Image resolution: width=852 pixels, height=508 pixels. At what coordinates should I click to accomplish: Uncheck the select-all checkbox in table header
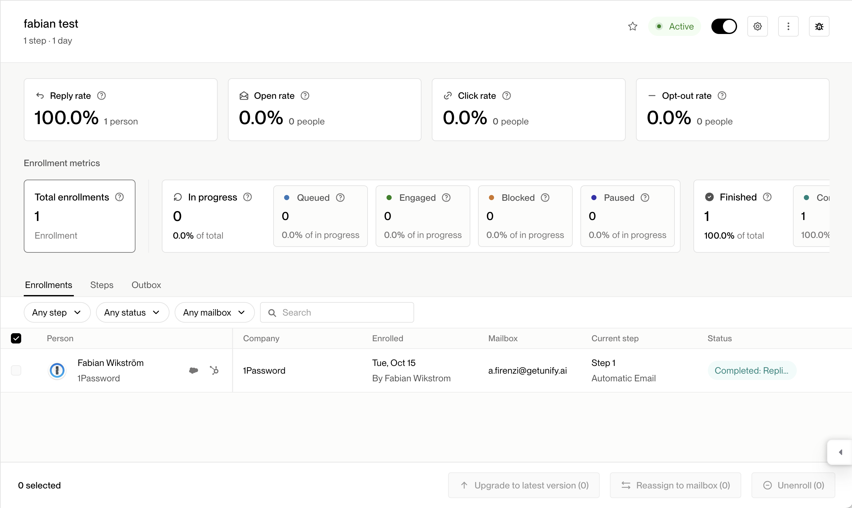(x=16, y=338)
